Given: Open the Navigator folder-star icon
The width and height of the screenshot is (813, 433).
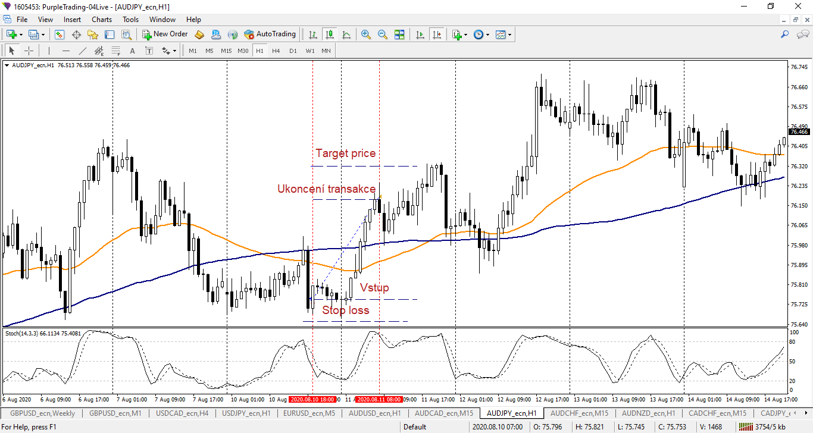Looking at the screenshot, I should coord(93,34).
